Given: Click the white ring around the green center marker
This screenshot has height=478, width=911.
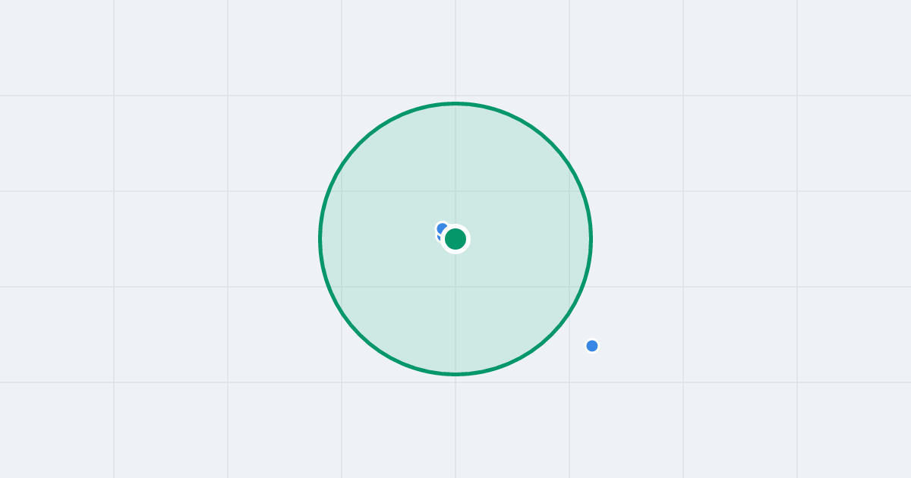Looking at the screenshot, I should [x=455, y=227].
